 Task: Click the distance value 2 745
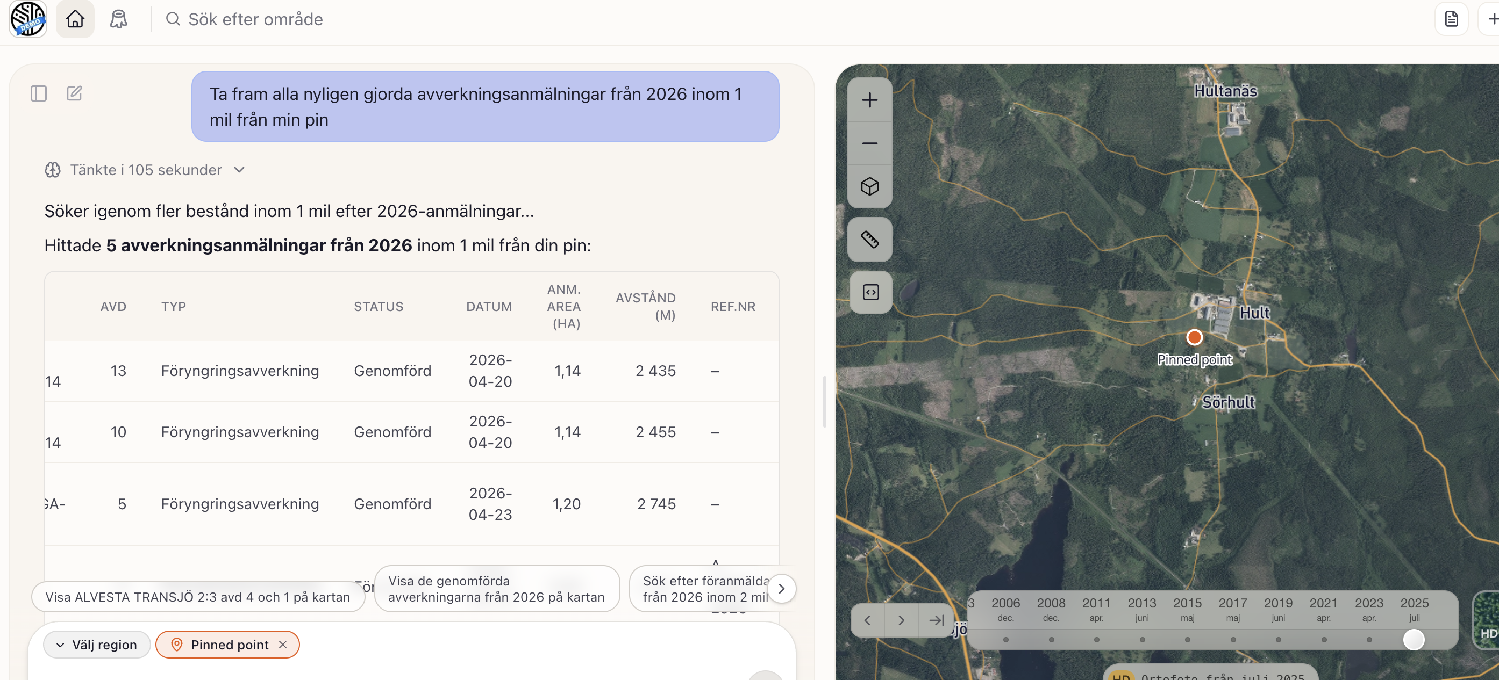(656, 504)
